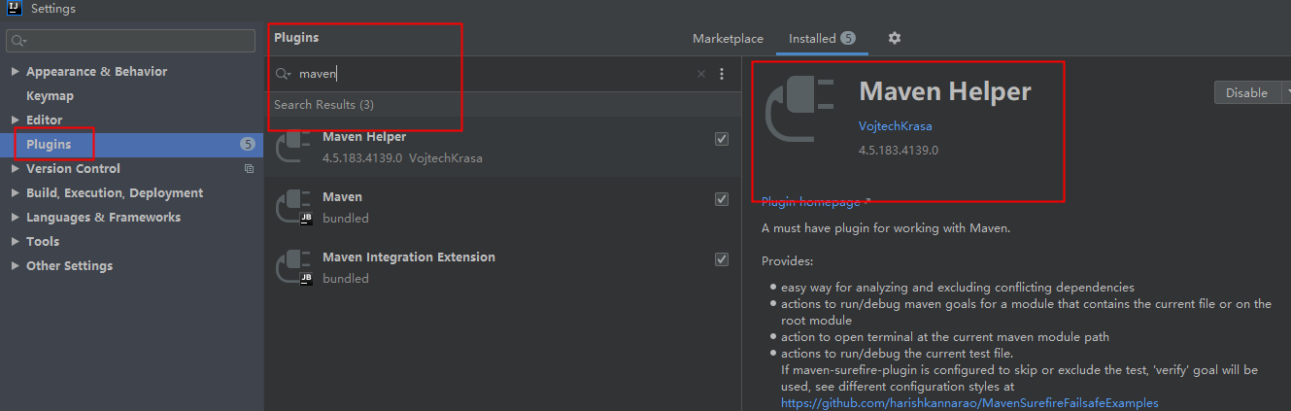This screenshot has width=1291, height=411.
Task: Expand the Other Settings node
Action: click(15, 266)
